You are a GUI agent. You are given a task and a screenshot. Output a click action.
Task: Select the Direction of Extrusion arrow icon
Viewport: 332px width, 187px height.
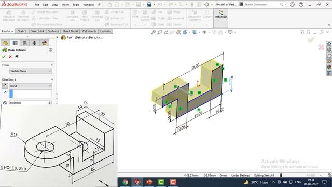pos(5,92)
